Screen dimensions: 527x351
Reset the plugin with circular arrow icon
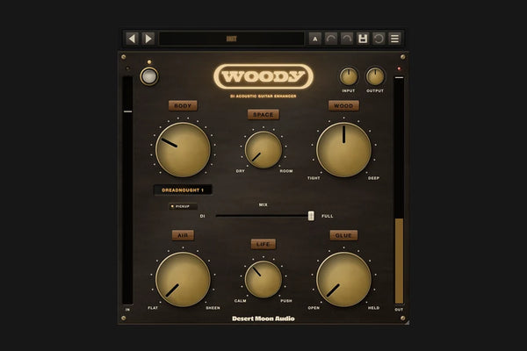click(379, 39)
